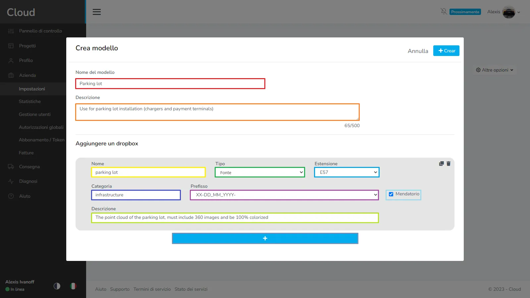
Task: Open the Estensione dropdown showing E57
Action: 347,172
